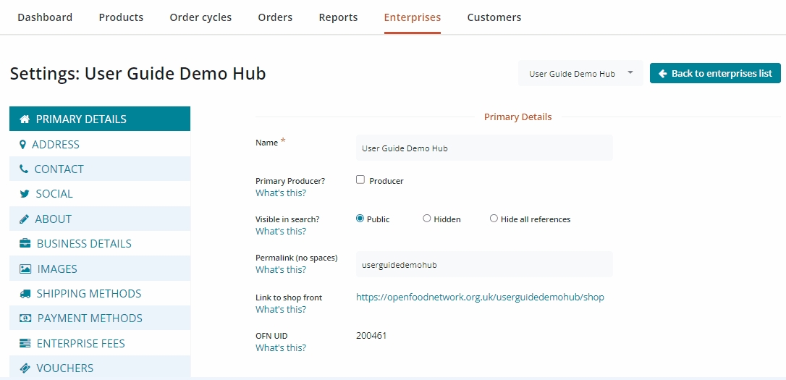This screenshot has height=380, width=786.
Task: Choose the Hide all references radio option
Action: pyautogui.click(x=494, y=219)
